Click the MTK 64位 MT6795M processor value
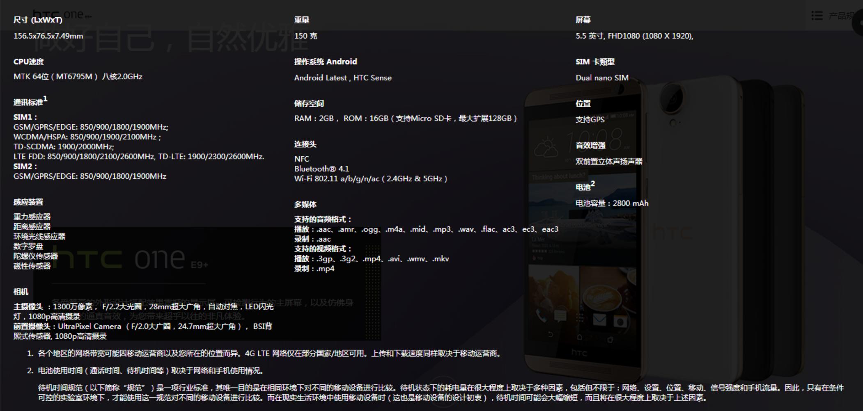 click(x=78, y=77)
